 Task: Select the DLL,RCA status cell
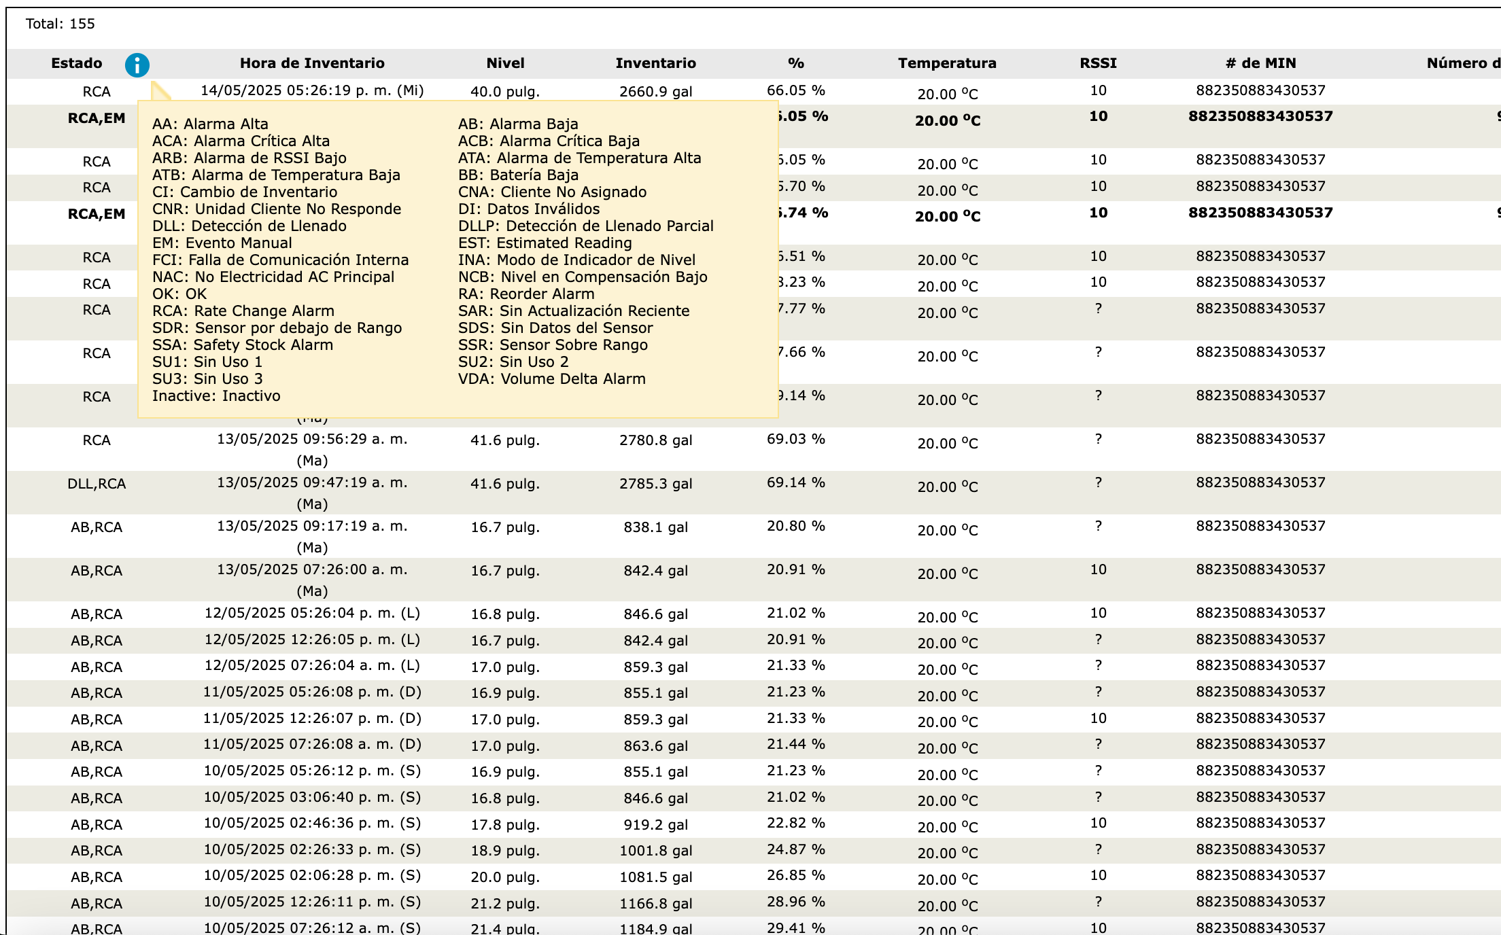coord(97,484)
